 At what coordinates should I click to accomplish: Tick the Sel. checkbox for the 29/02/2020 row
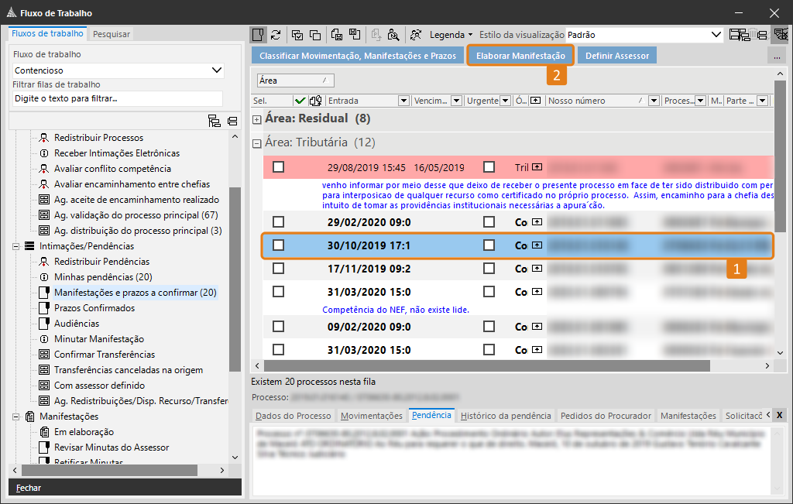pyautogui.click(x=278, y=222)
